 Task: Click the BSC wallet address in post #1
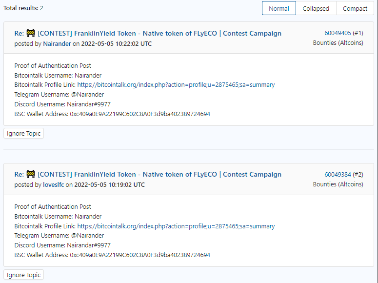(x=140, y=114)
